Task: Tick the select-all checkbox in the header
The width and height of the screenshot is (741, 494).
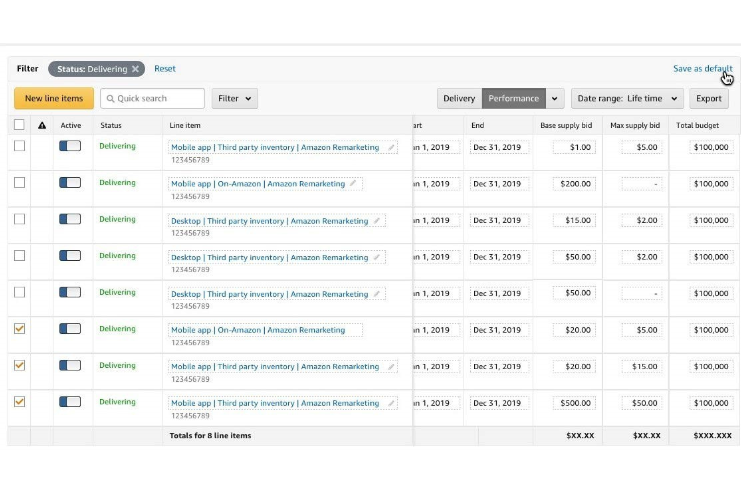Action: tap(19, 125)
